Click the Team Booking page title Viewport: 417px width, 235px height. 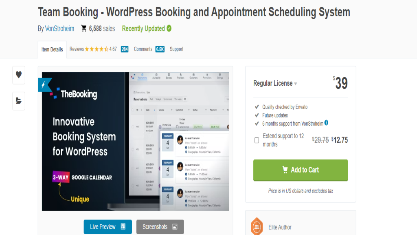[x=194, y=12]
